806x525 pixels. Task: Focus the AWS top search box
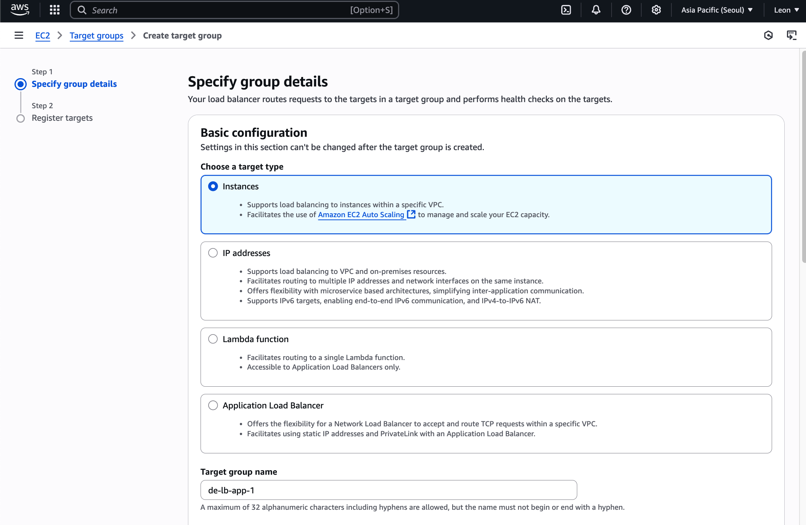click(x=234, y=10)
